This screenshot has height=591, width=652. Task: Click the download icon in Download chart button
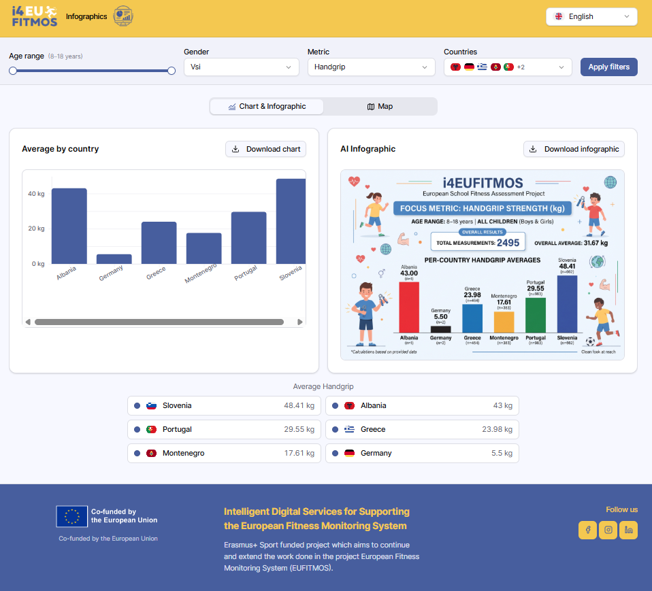235,149
